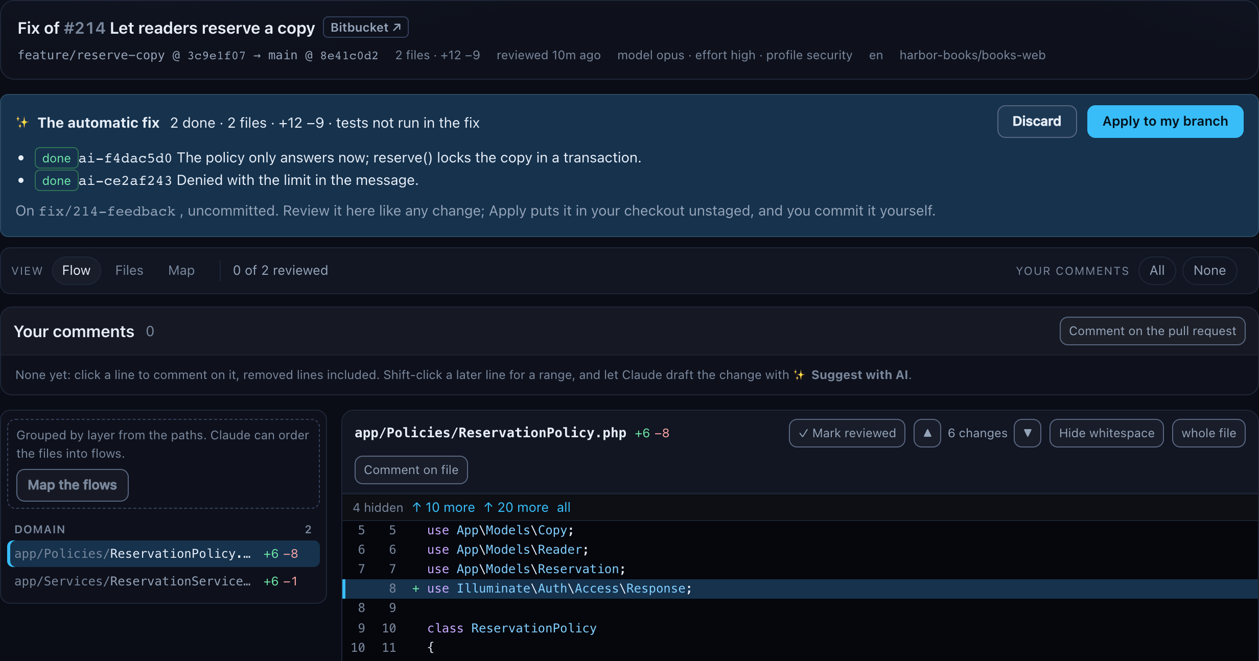Click the finding ID ai-f4dac5d0

tap(125, 158)
